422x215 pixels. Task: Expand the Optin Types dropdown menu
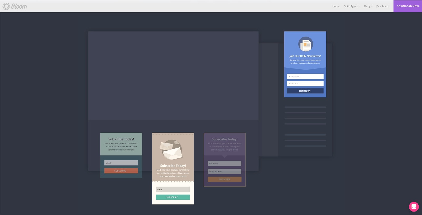[351, 6]
